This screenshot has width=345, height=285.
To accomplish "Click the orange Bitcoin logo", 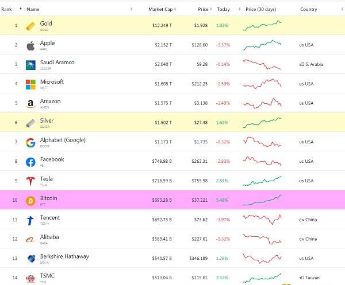I will [x=30, y=201].
